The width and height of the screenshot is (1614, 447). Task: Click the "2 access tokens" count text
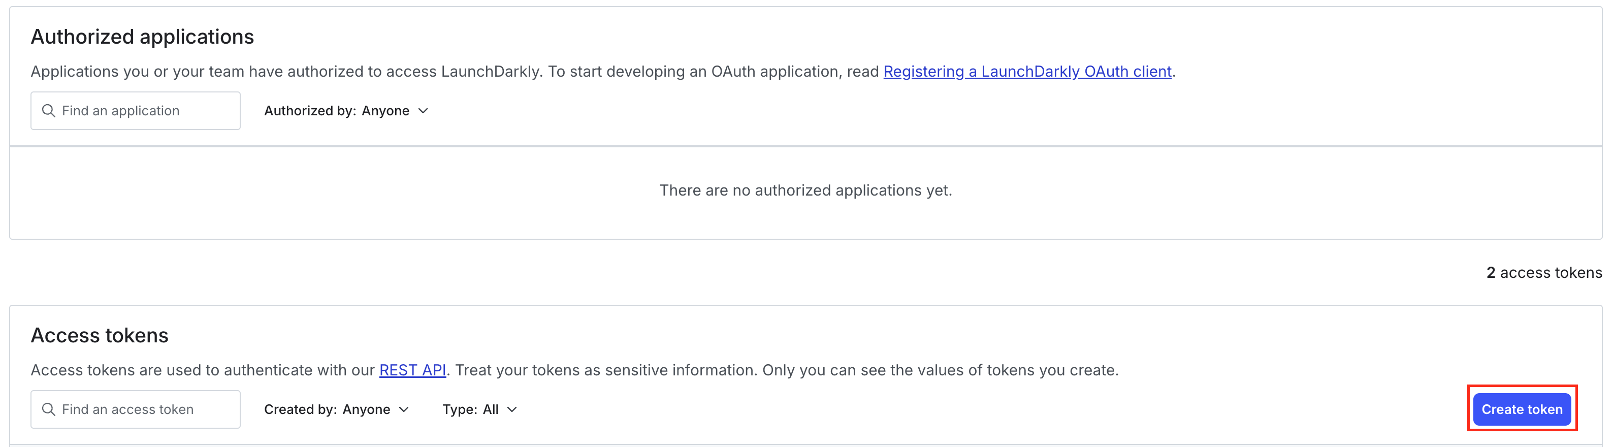1543,273
